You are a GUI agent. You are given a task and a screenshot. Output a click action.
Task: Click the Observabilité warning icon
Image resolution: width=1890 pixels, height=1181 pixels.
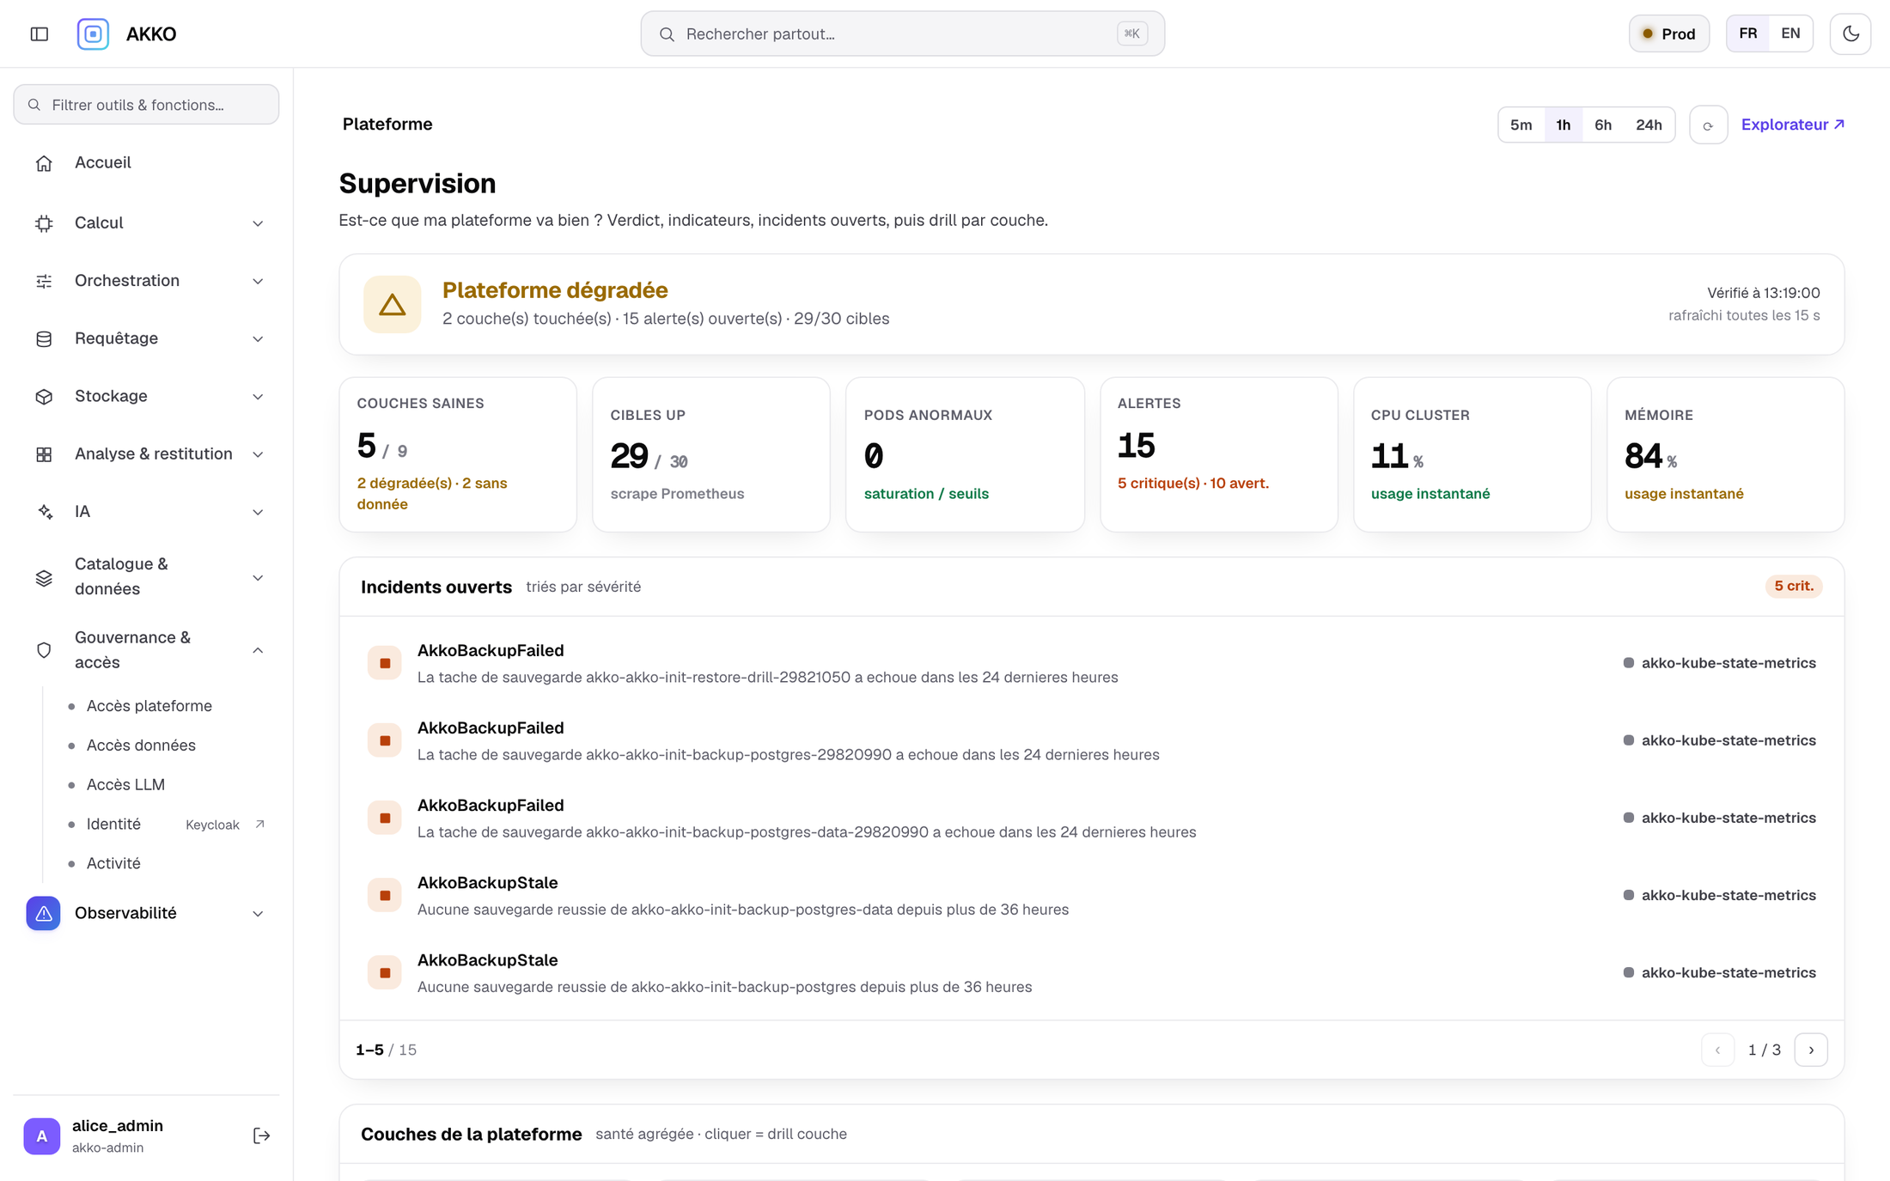click(43, 913)
